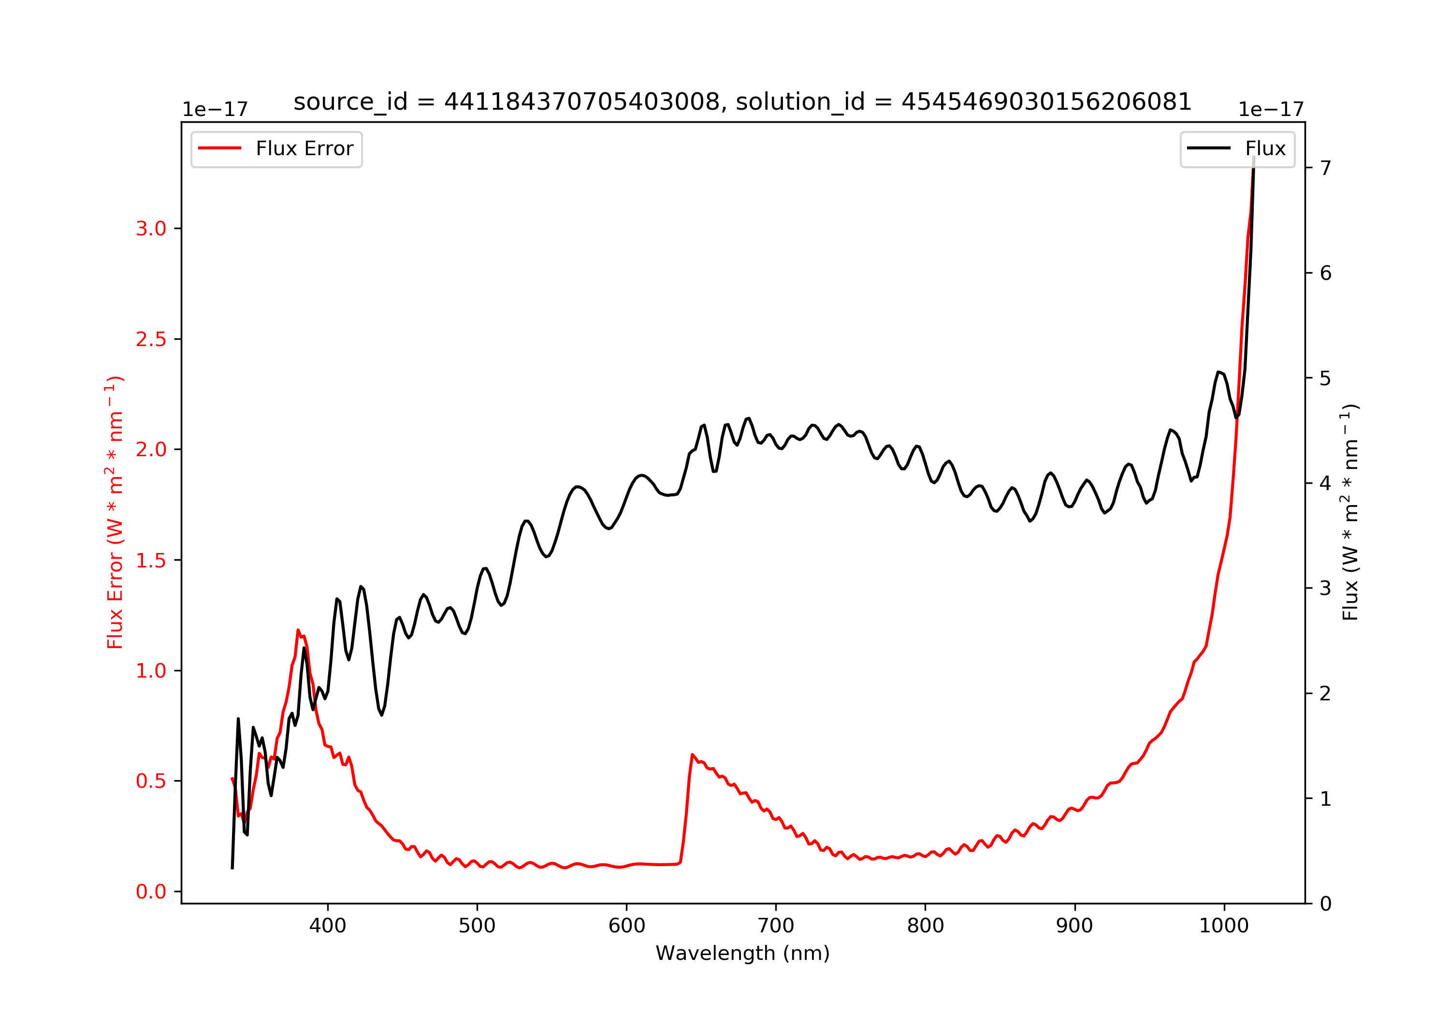The height and width of the screenshot is (1015, 1450).
Task: Click the 1000 tick on the wavelength axis
Action: click(x=1224, y=926)
